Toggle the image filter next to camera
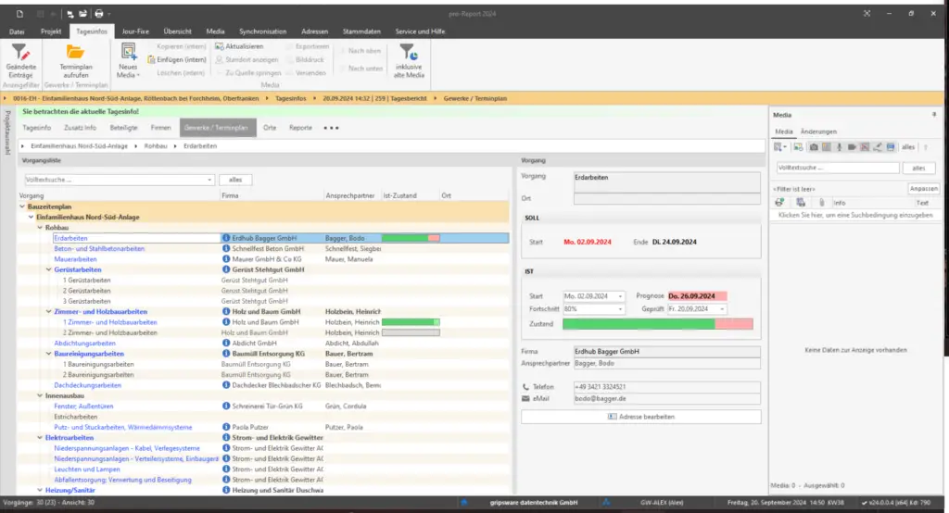The height and width of the screenshot is (513, 949). pyautogui.click(x=826, y=147)
